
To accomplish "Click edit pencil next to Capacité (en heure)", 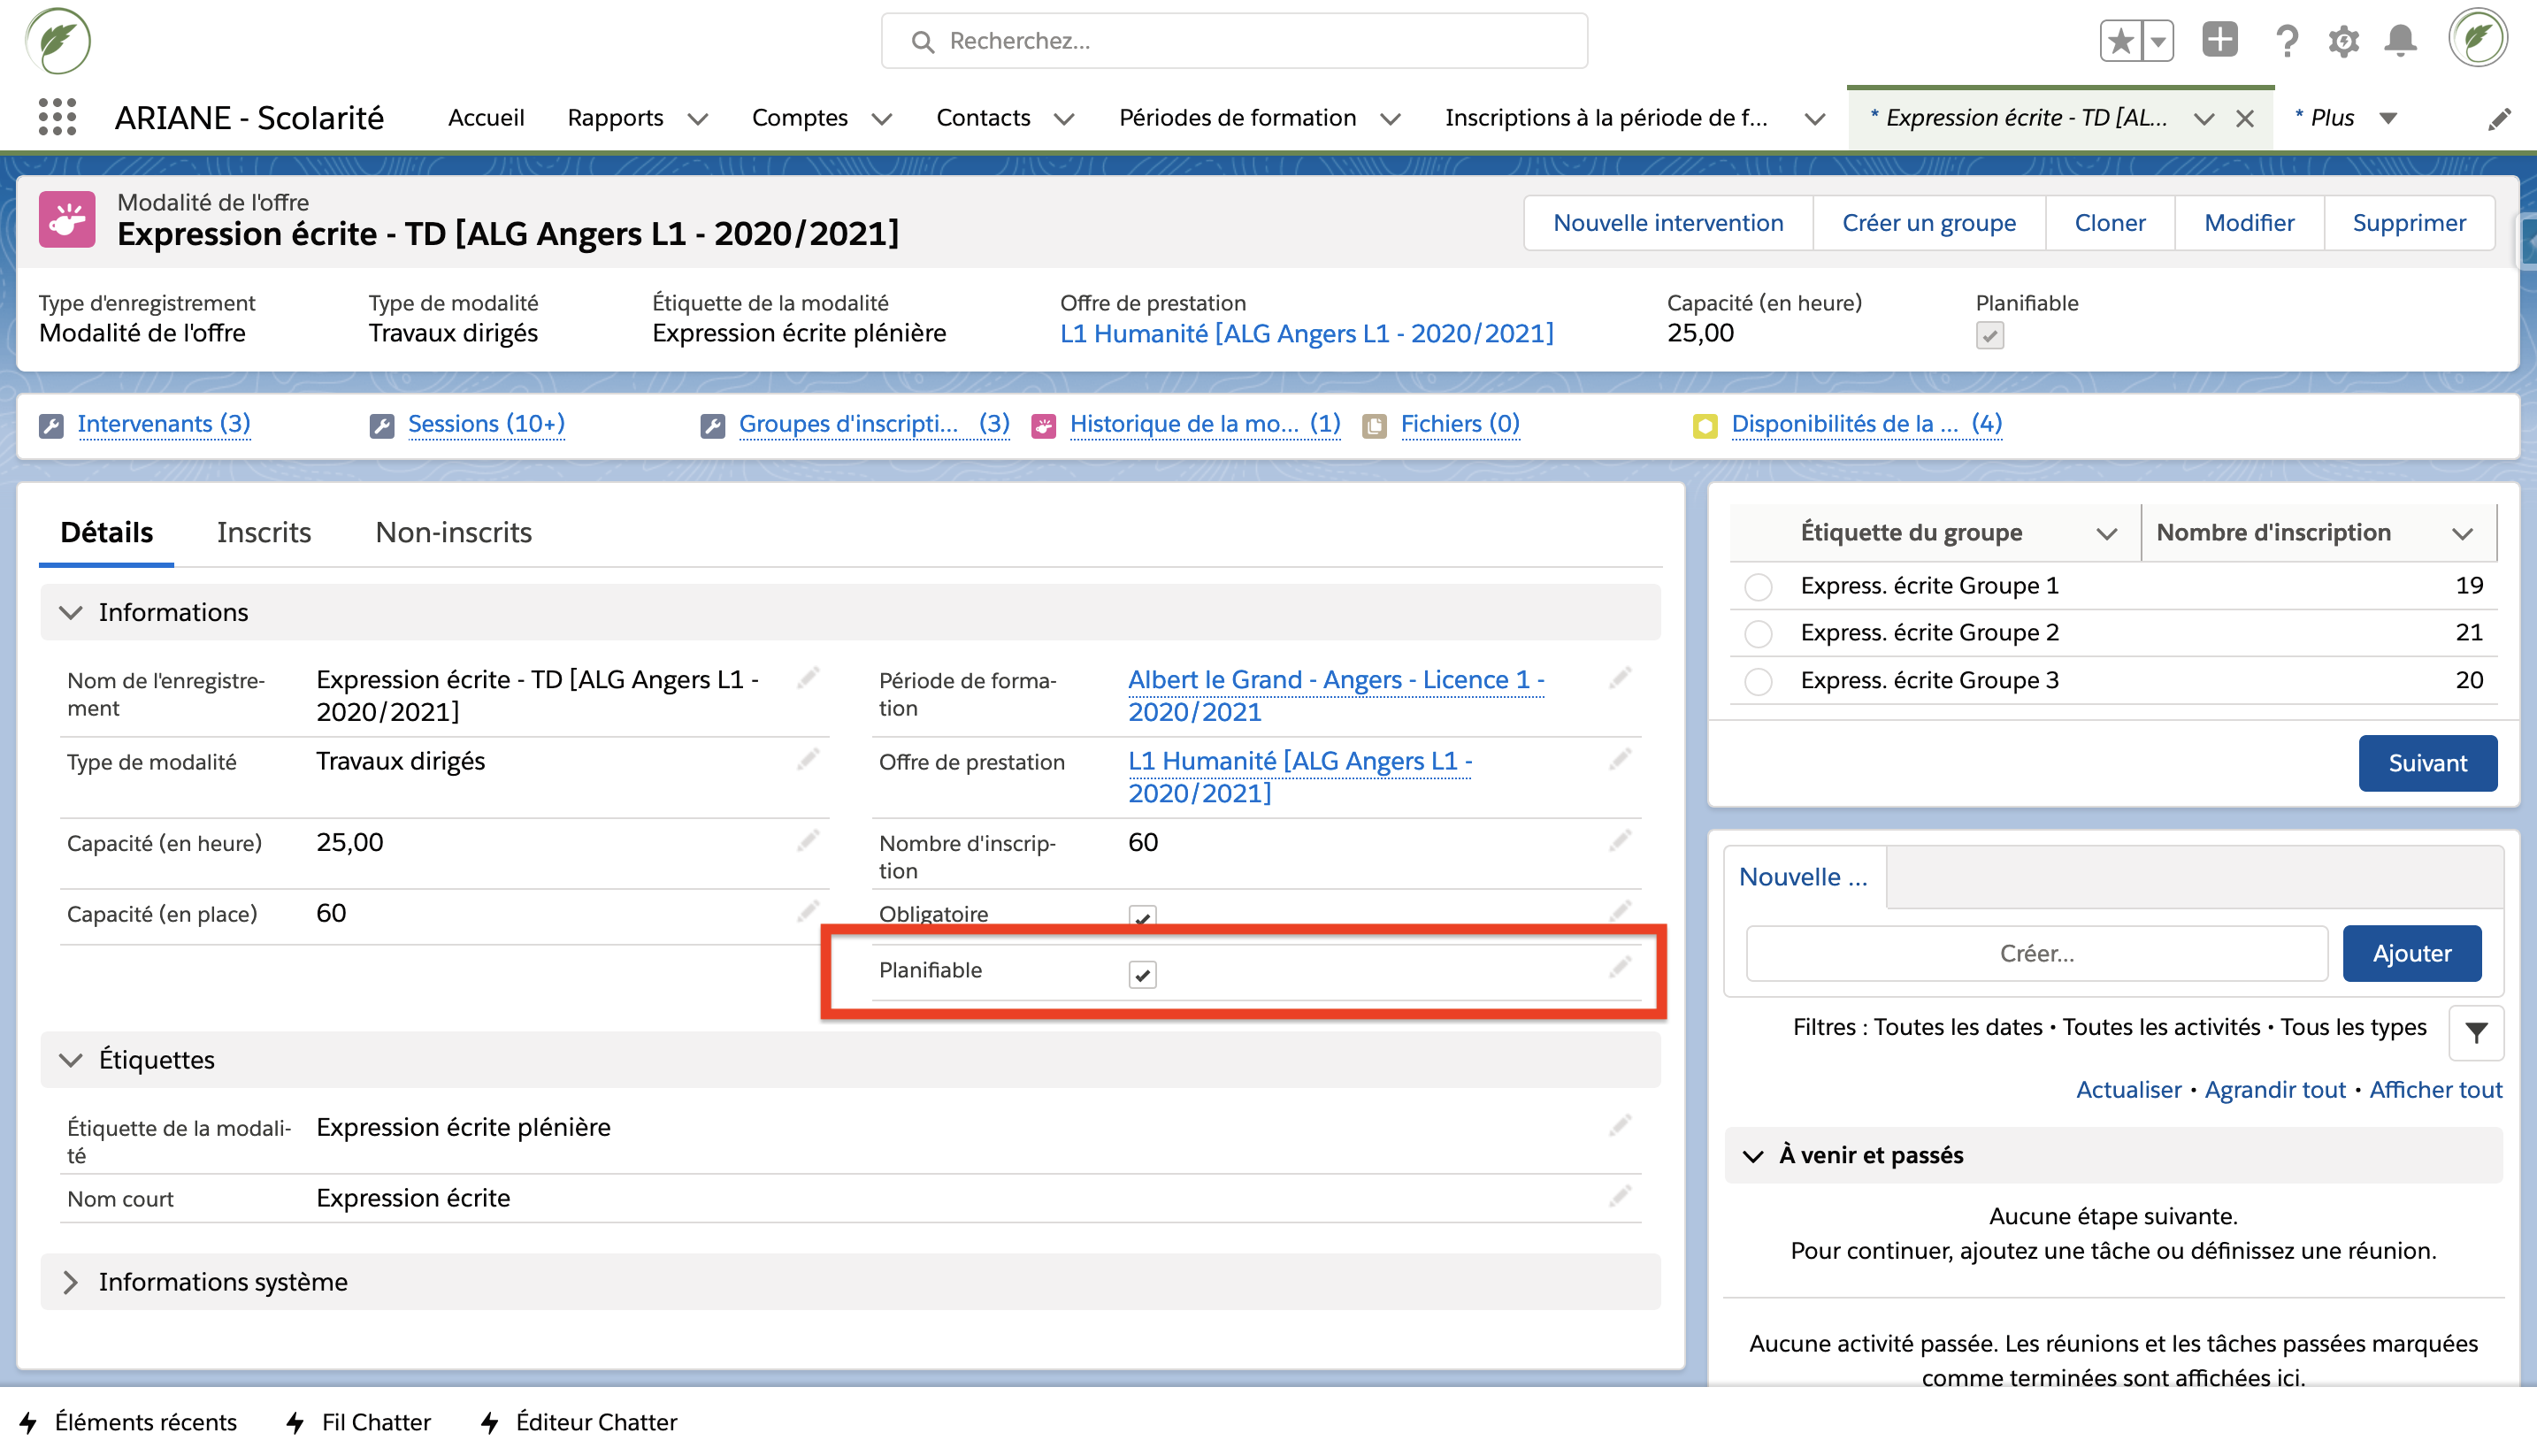I will coord(808,841).
